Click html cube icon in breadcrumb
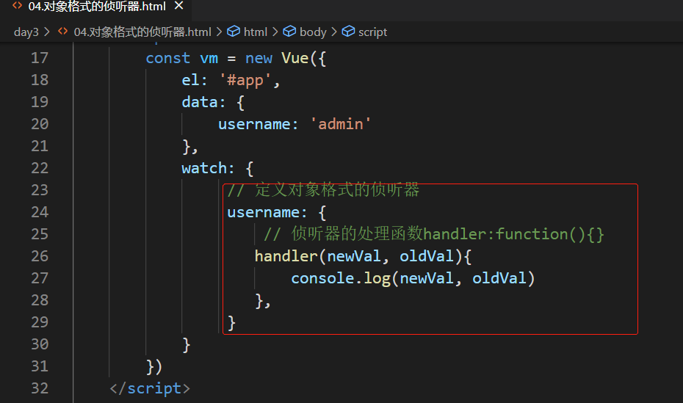The image size is (683, 403). coord(234,32)
